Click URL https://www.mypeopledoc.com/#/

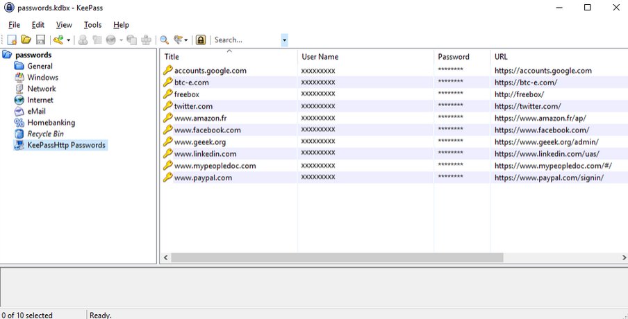pyautogui.click(x=553, y=166)
